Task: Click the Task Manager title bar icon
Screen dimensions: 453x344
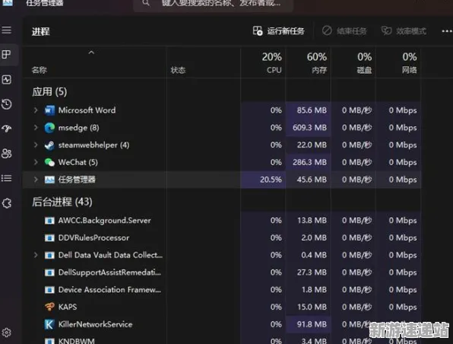Action: point(8,2)
